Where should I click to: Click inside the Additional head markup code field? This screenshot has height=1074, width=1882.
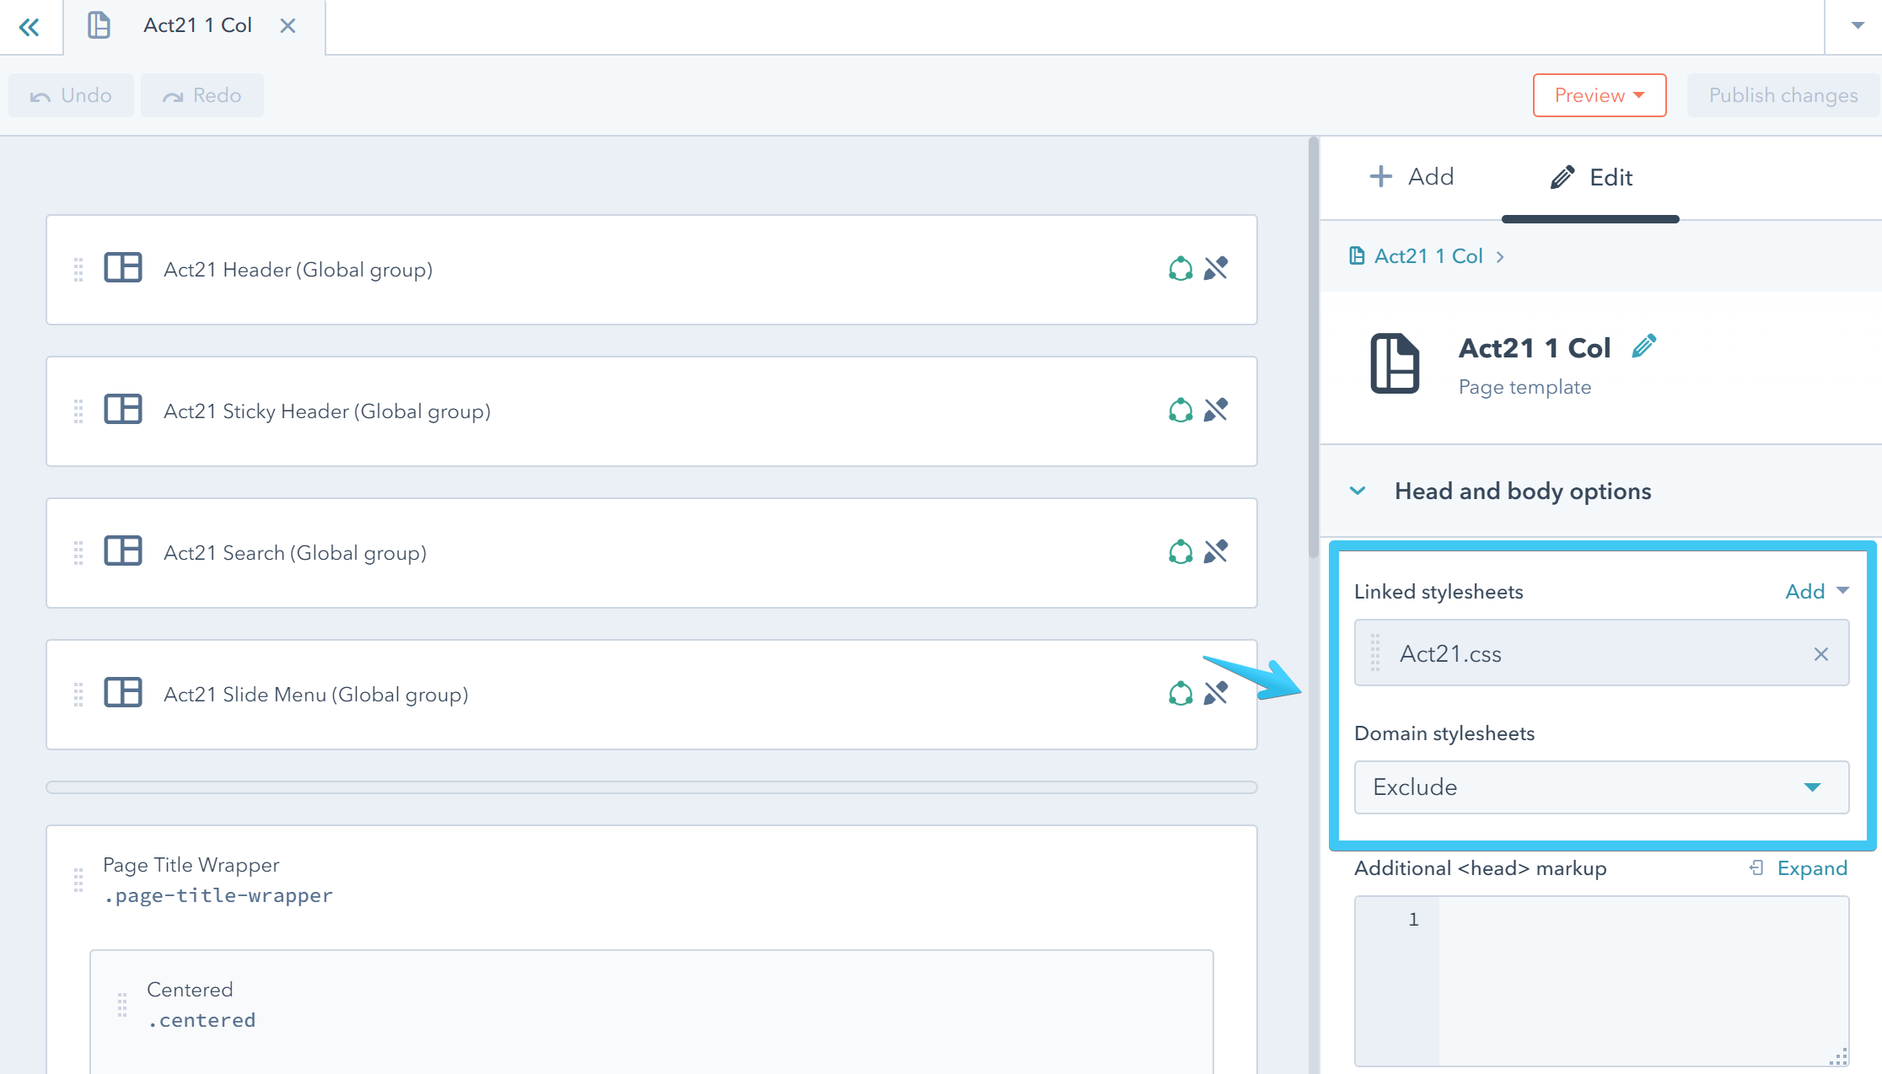(x=1643, y=978)
